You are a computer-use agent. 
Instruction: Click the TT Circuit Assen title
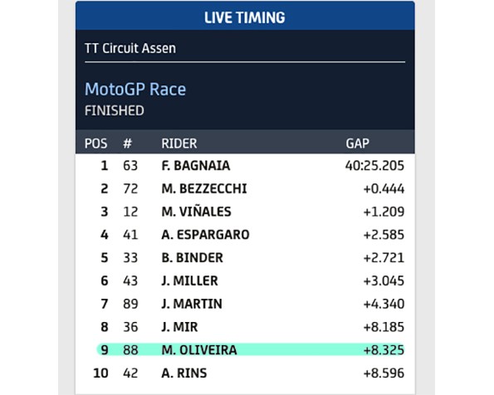pos(130,48)
